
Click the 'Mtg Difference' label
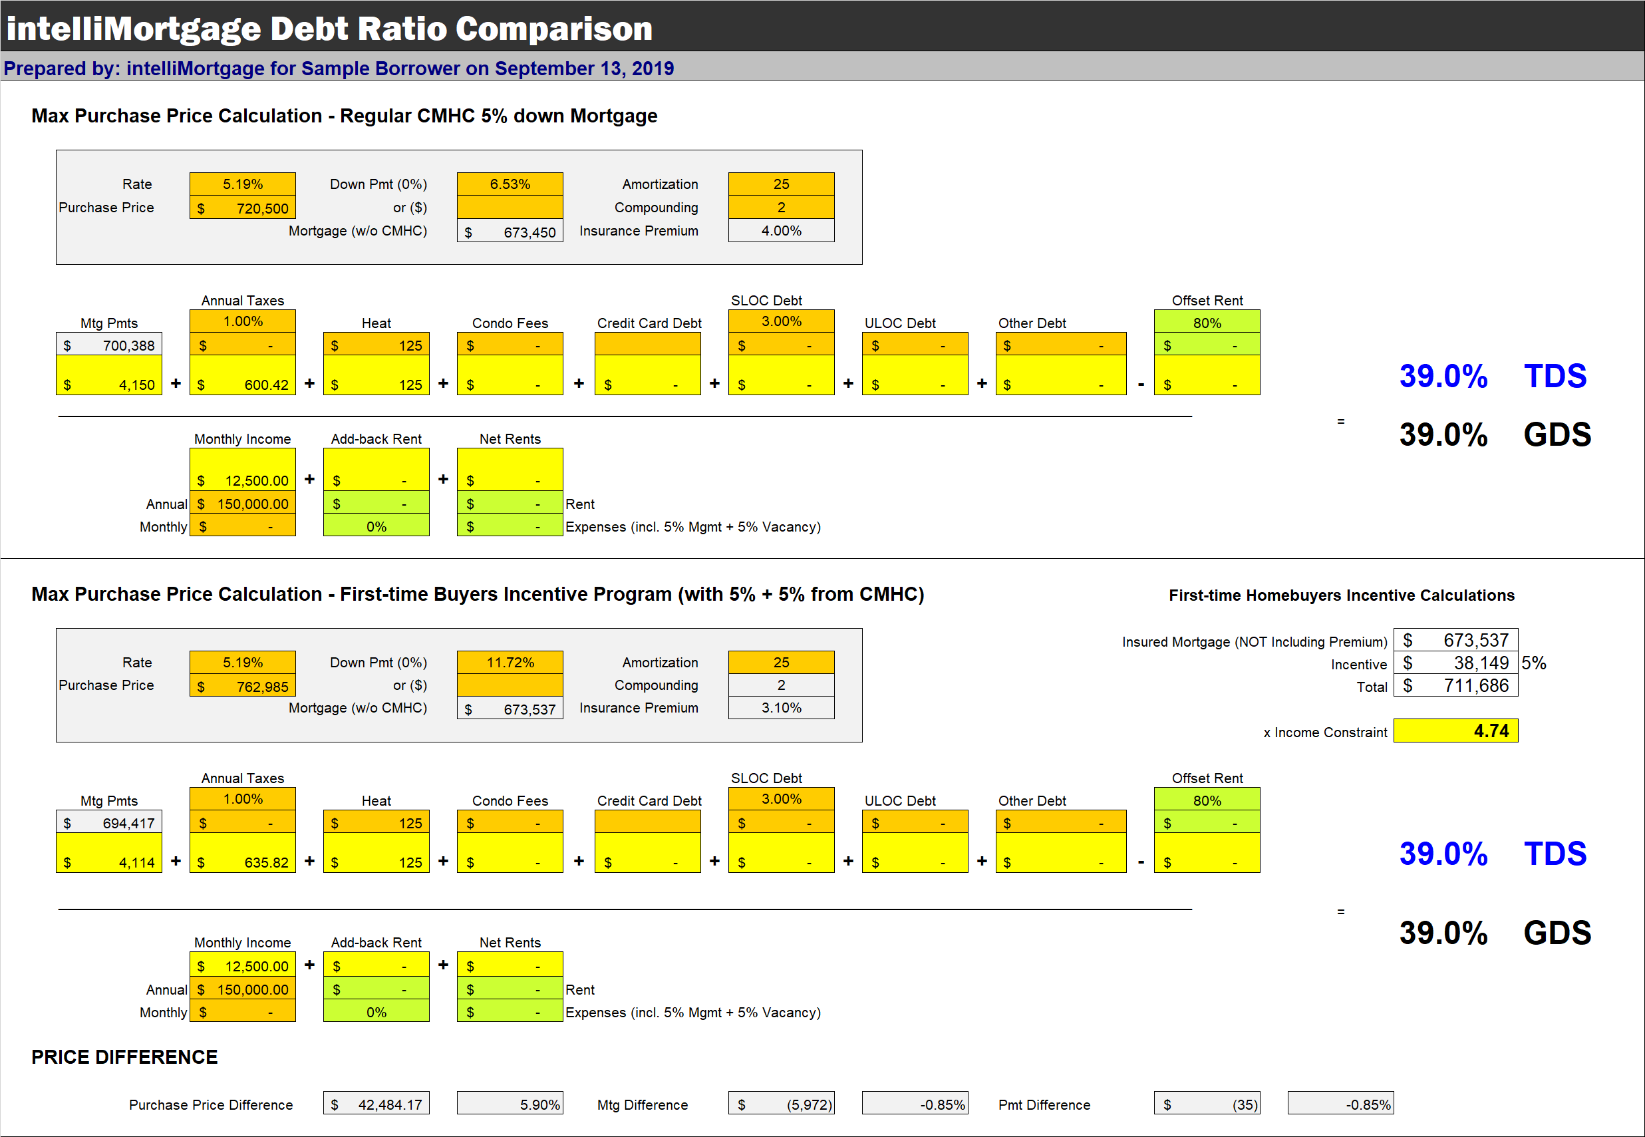643,1104
